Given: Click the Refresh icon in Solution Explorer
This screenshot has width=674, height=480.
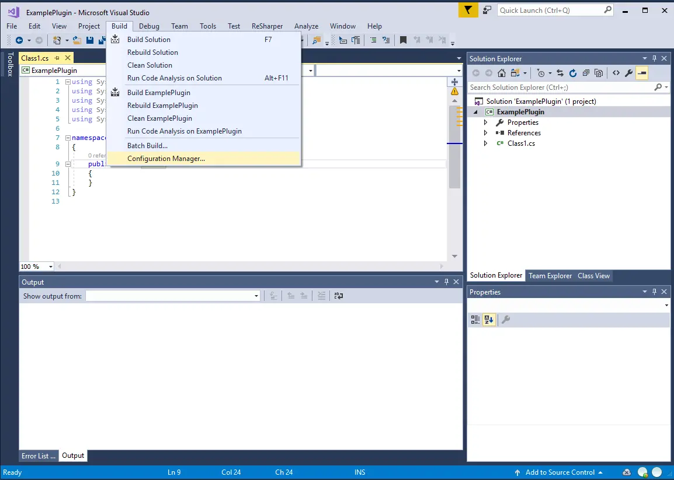Looking at the screenshot, I should coord(572,73).
